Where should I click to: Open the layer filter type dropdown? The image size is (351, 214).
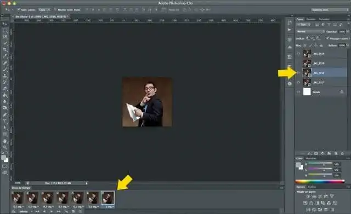coord(304,25)
